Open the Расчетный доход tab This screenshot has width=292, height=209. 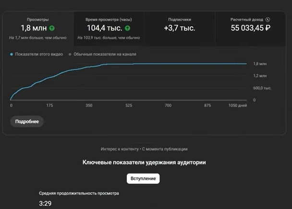[x=250, y=29]
